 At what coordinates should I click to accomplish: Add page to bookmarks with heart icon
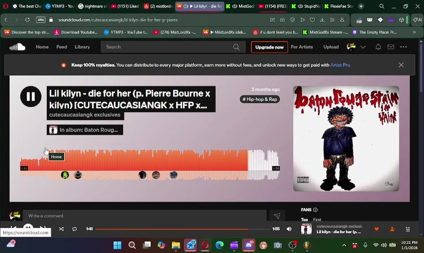[x=312, y=20]
